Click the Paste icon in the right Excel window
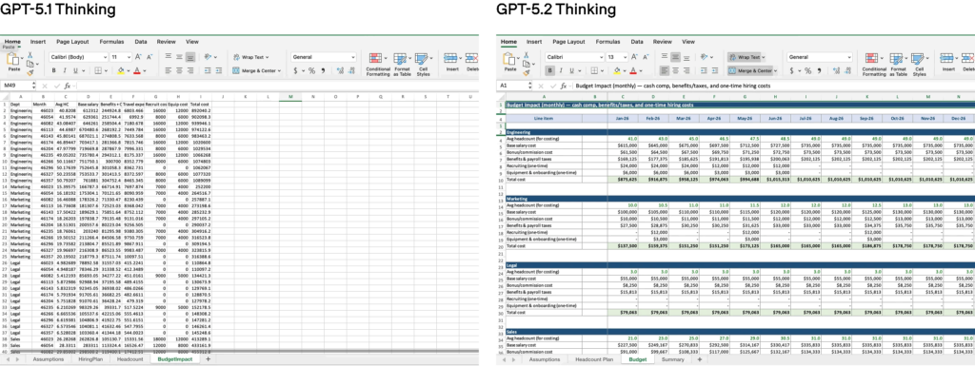 pos(508,58)
